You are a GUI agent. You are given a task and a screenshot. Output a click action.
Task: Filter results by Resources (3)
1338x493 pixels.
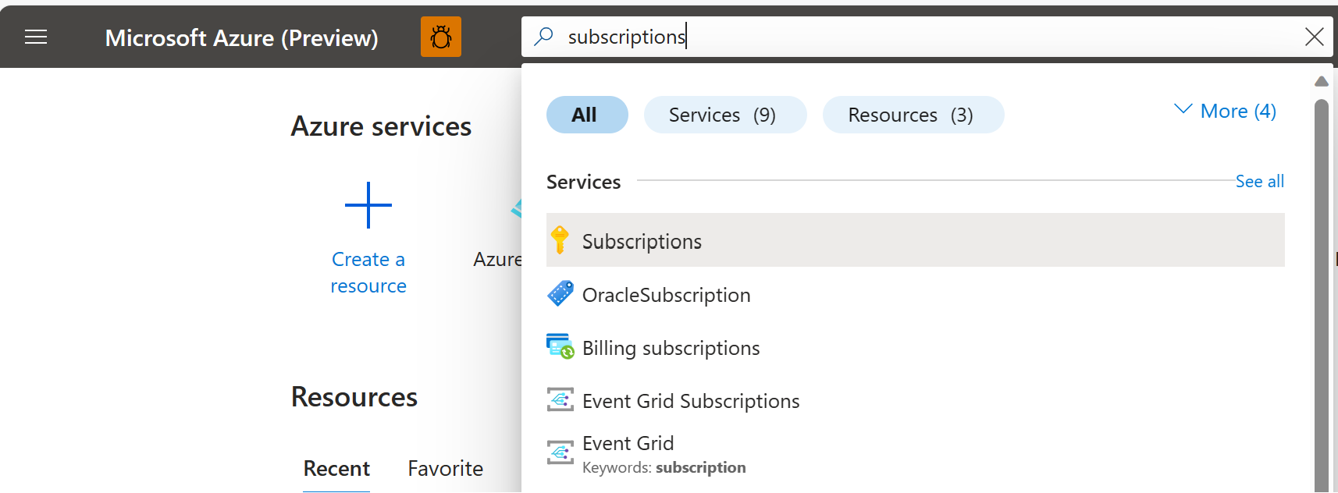(913, 115)
